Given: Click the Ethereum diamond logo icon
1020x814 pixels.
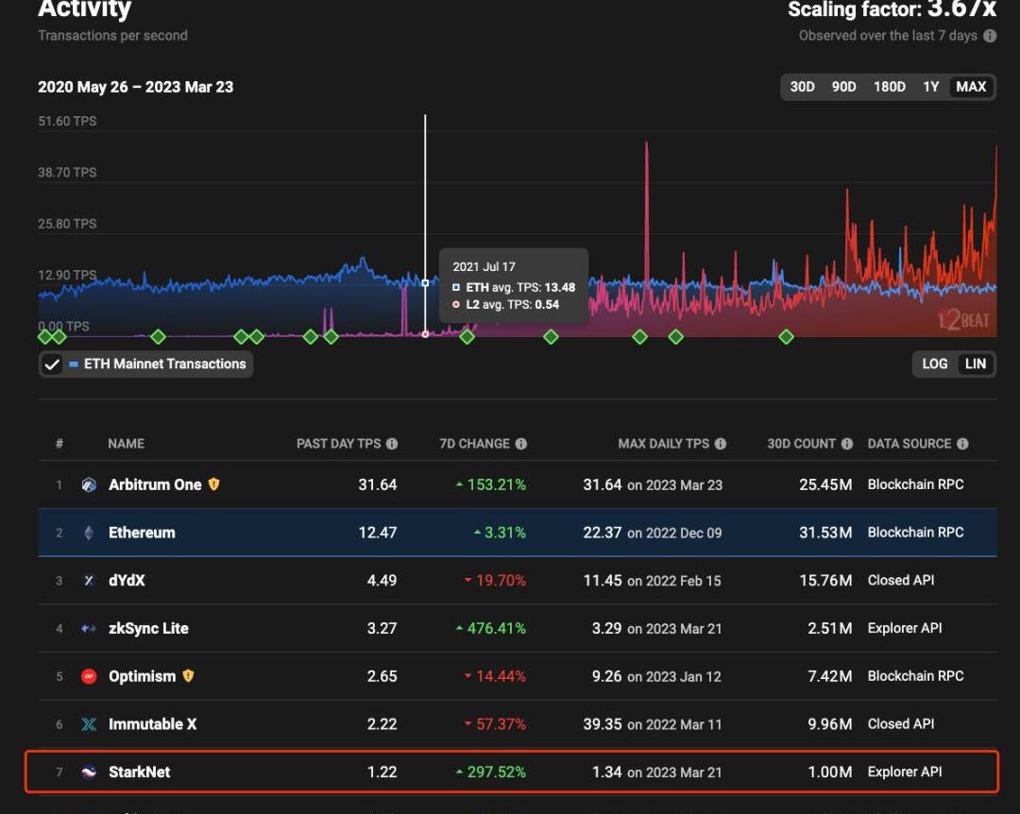Looking at the screenshot, I should [89, 533].
